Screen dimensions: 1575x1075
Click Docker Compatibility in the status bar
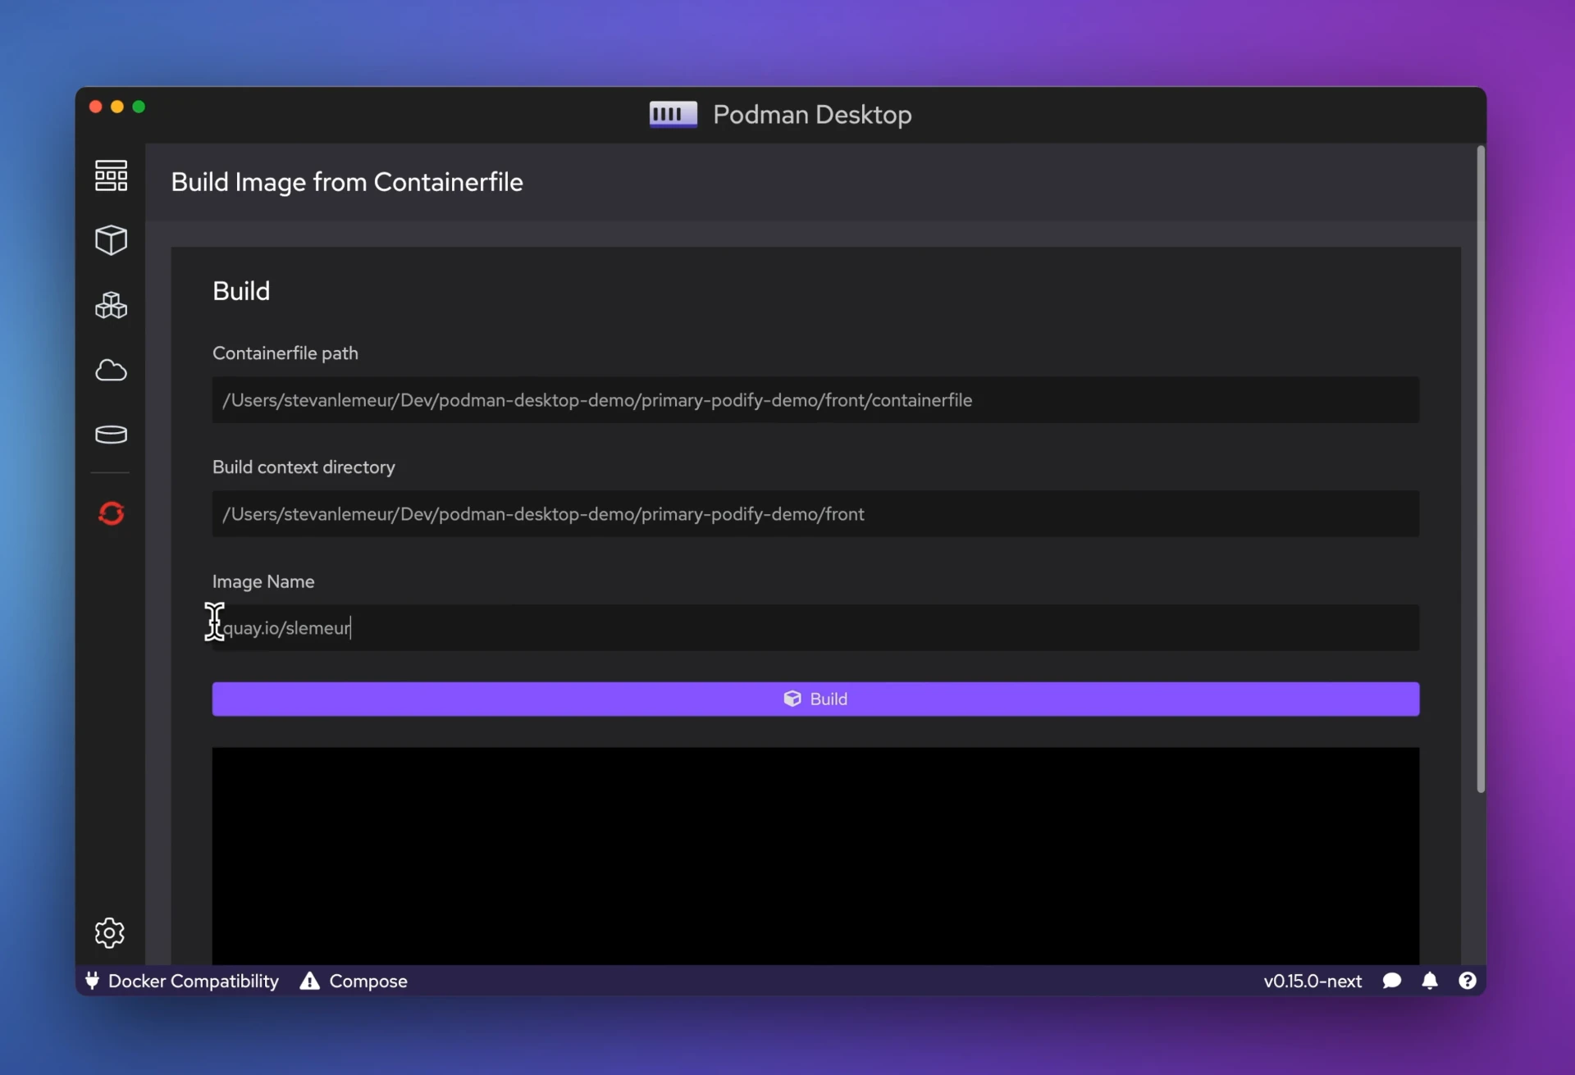(x=182, y=981)
